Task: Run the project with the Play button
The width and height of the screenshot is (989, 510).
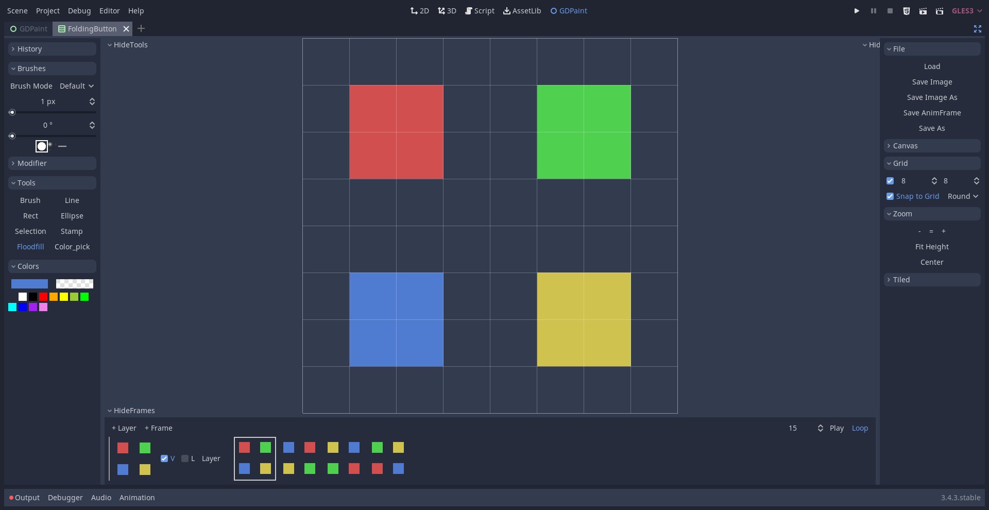Action: 857,10
